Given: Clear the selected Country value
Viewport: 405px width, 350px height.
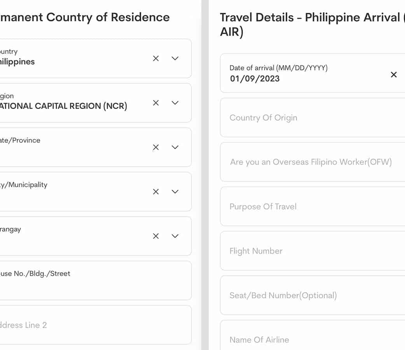Looking at the screenshot, I should coord(156,58).
